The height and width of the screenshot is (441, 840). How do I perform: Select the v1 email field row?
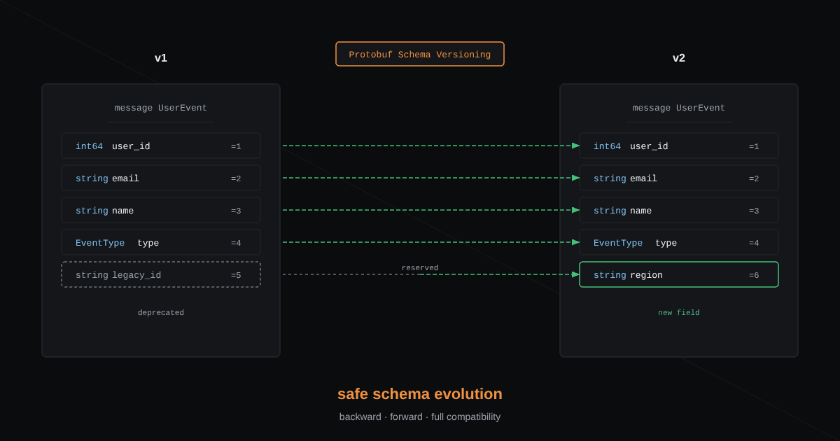pyautogui.click(x=161, y=178)
